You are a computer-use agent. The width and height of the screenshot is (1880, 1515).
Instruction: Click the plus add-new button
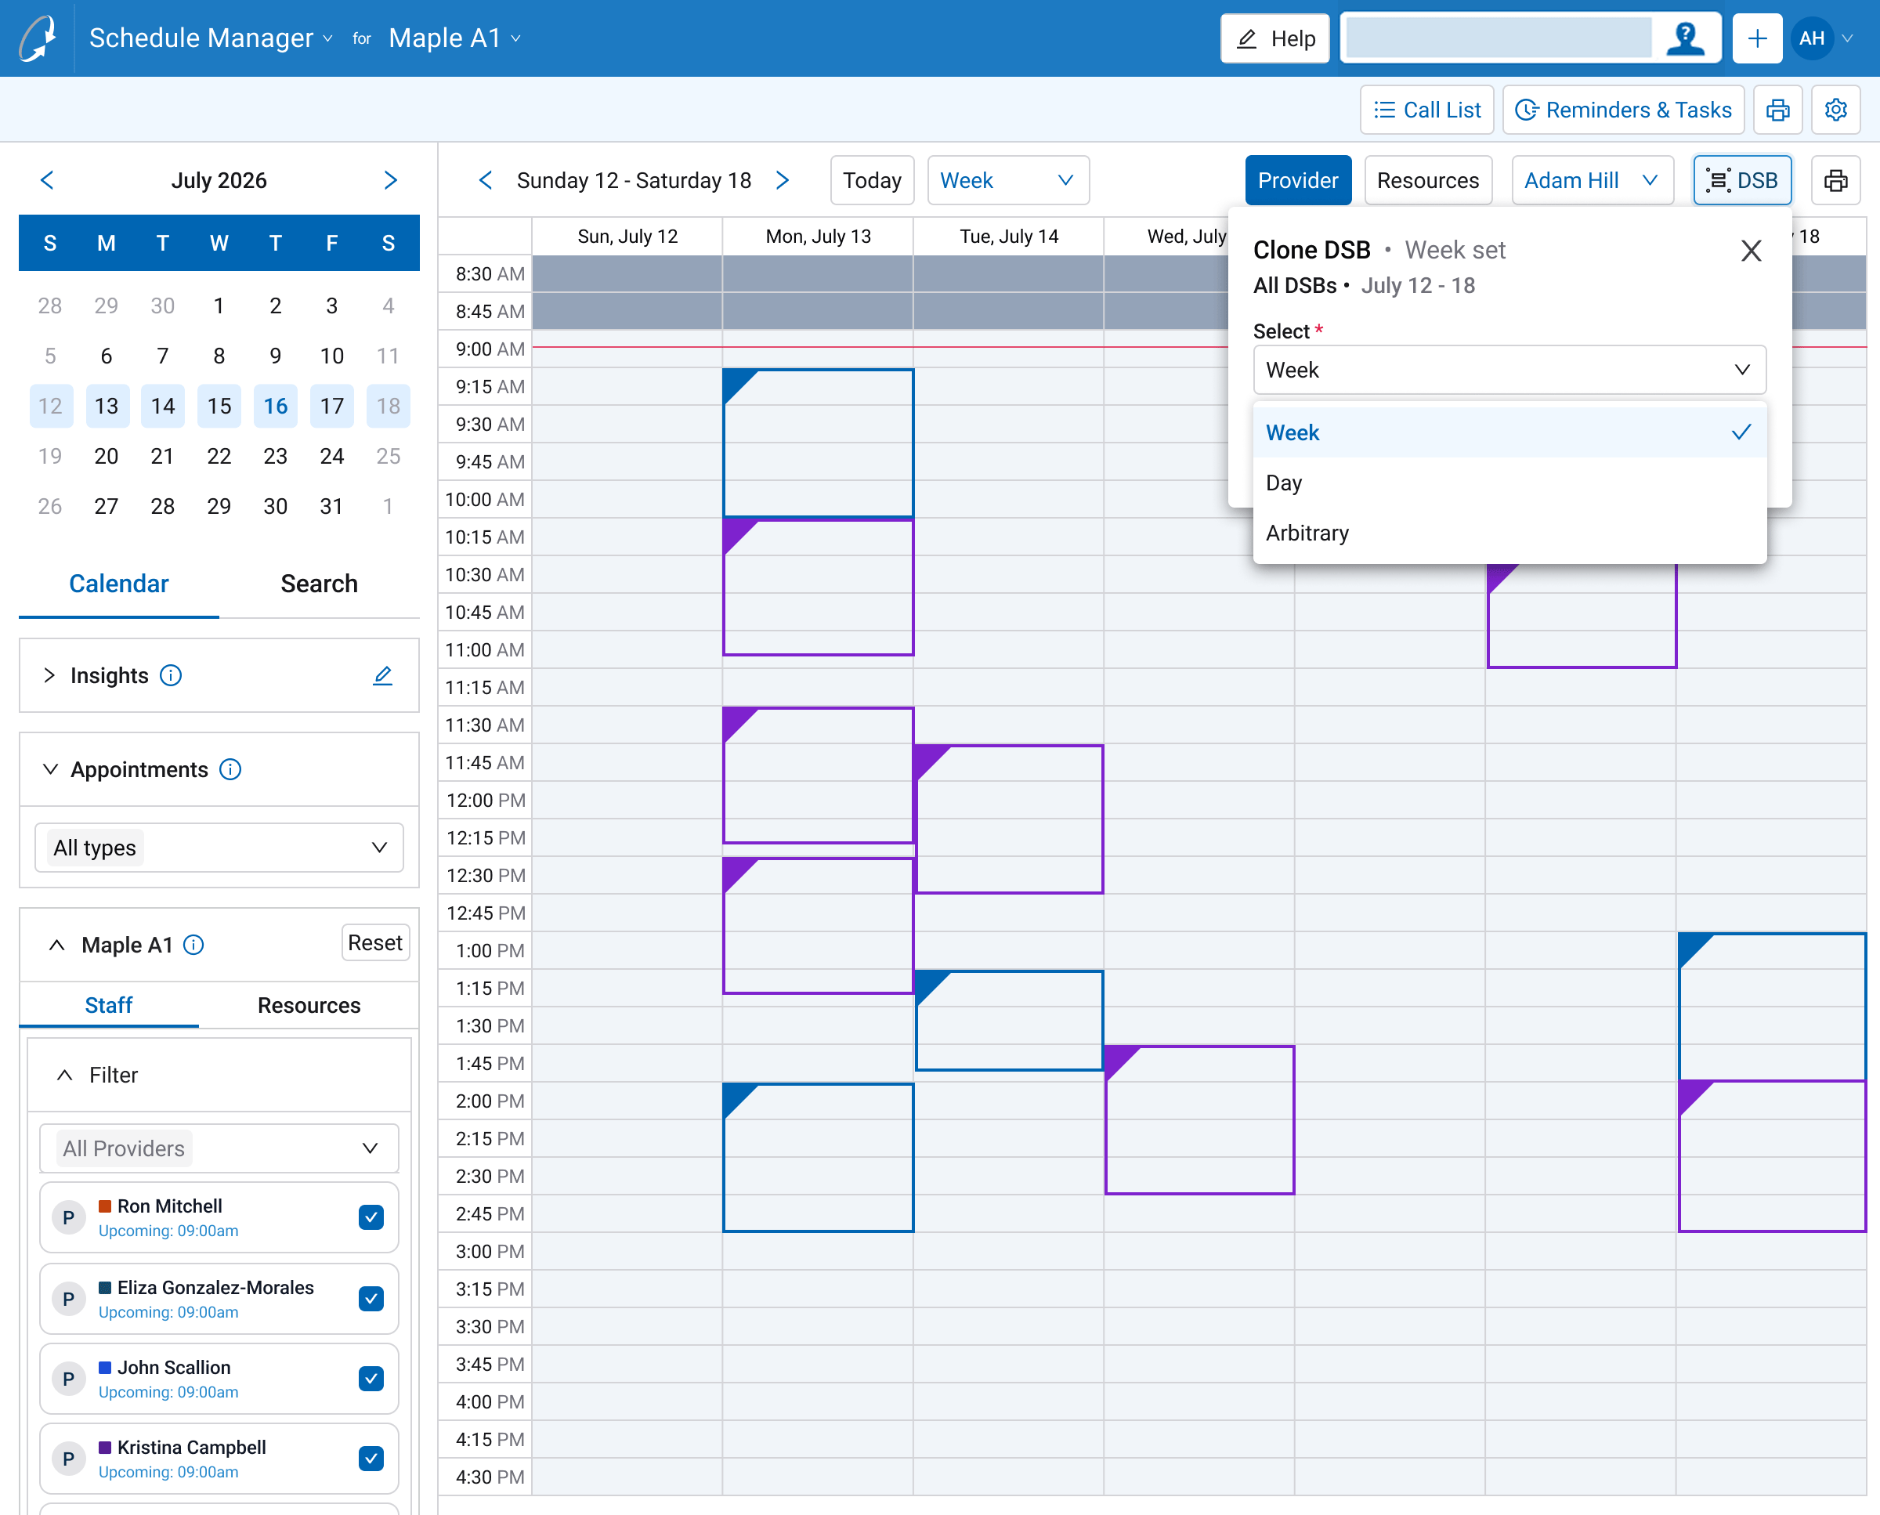coord(1757,38)
